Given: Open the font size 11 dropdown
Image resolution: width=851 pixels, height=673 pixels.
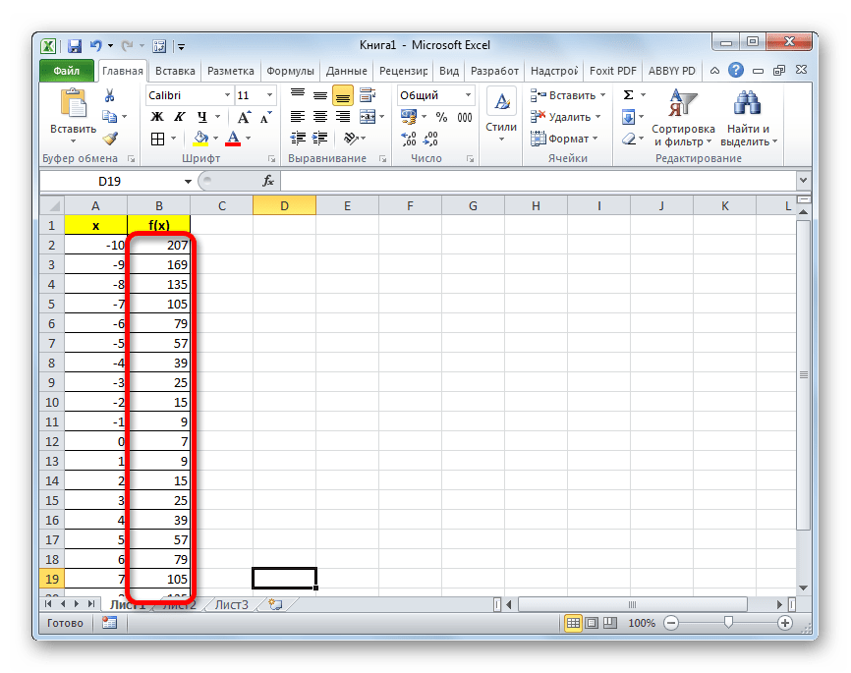Looking at the screenshot, I should 269,95.
